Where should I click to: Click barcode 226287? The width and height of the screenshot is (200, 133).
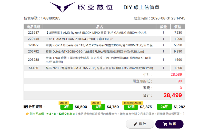click(33, 33)
